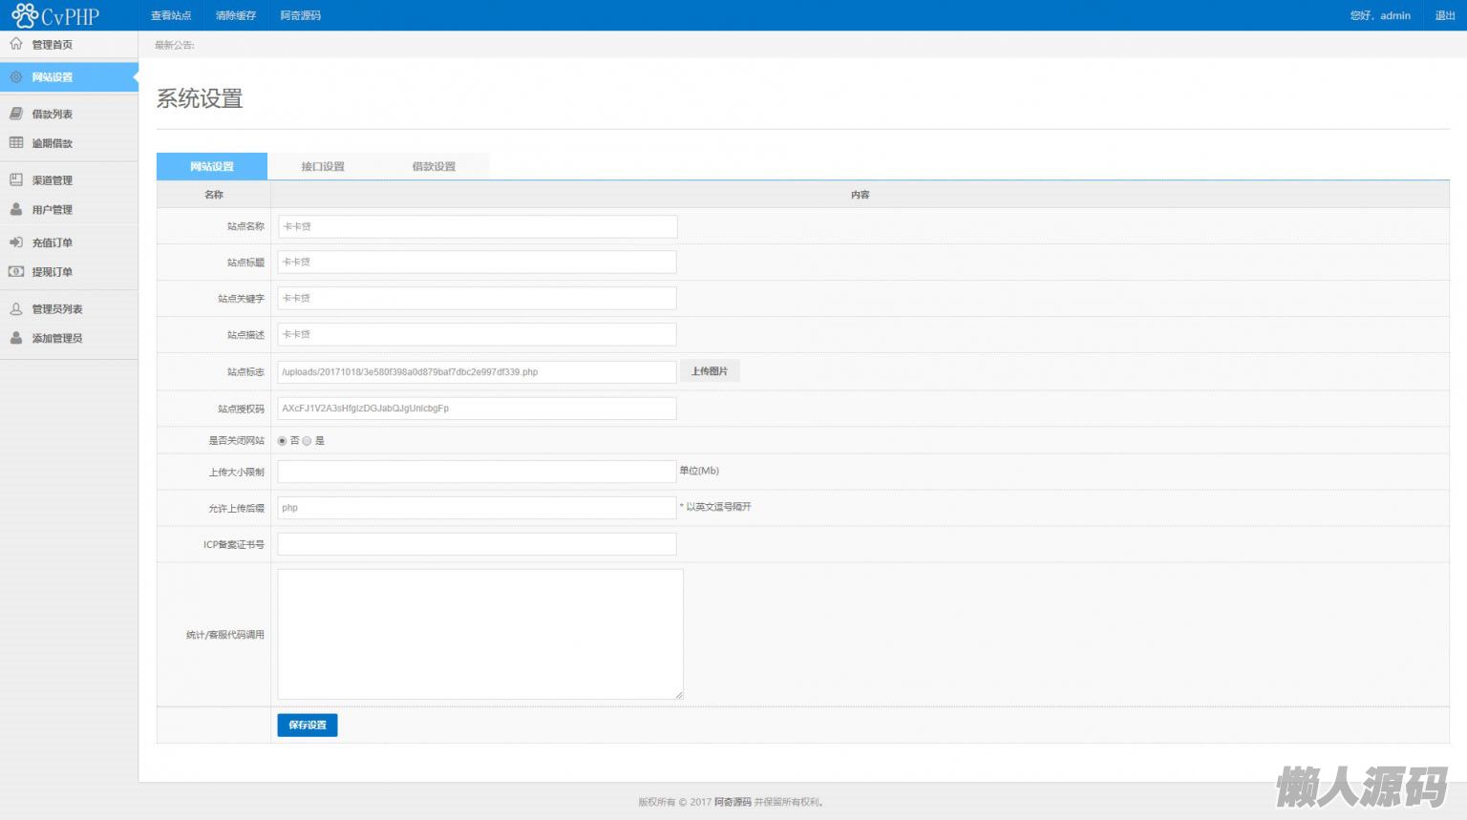Click the gear icon for 网站设置
The height and width of the screenshot is (820, 1467).
pyautogui.click(x=16, y=77)
